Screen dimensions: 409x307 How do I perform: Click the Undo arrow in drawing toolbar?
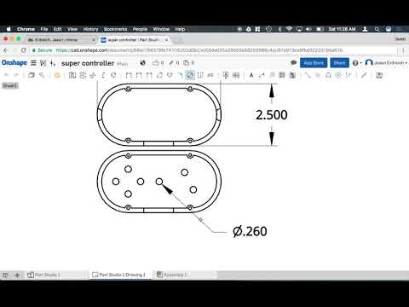[x=7, y=75]
